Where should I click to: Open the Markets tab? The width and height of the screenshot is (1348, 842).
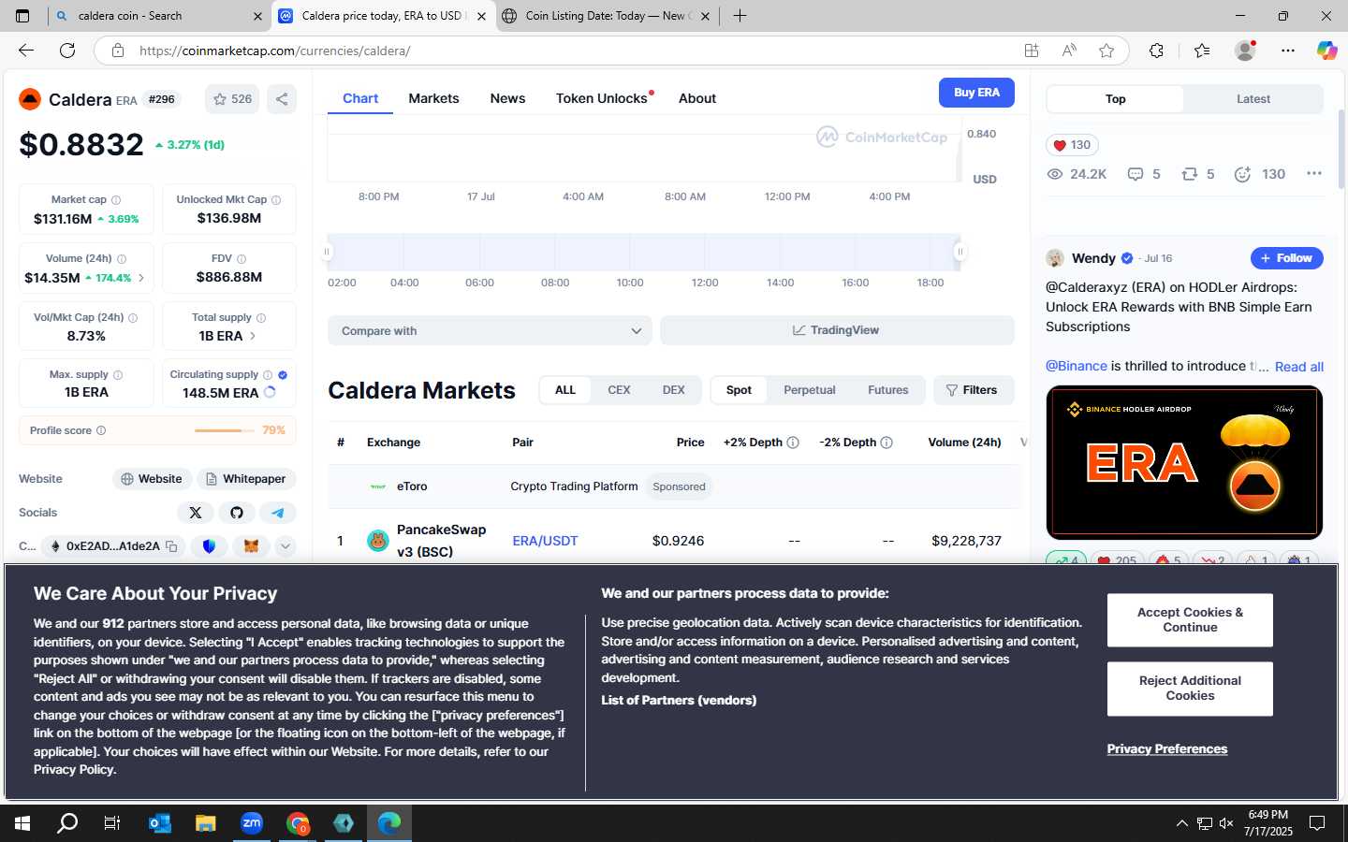click(433, 98)
